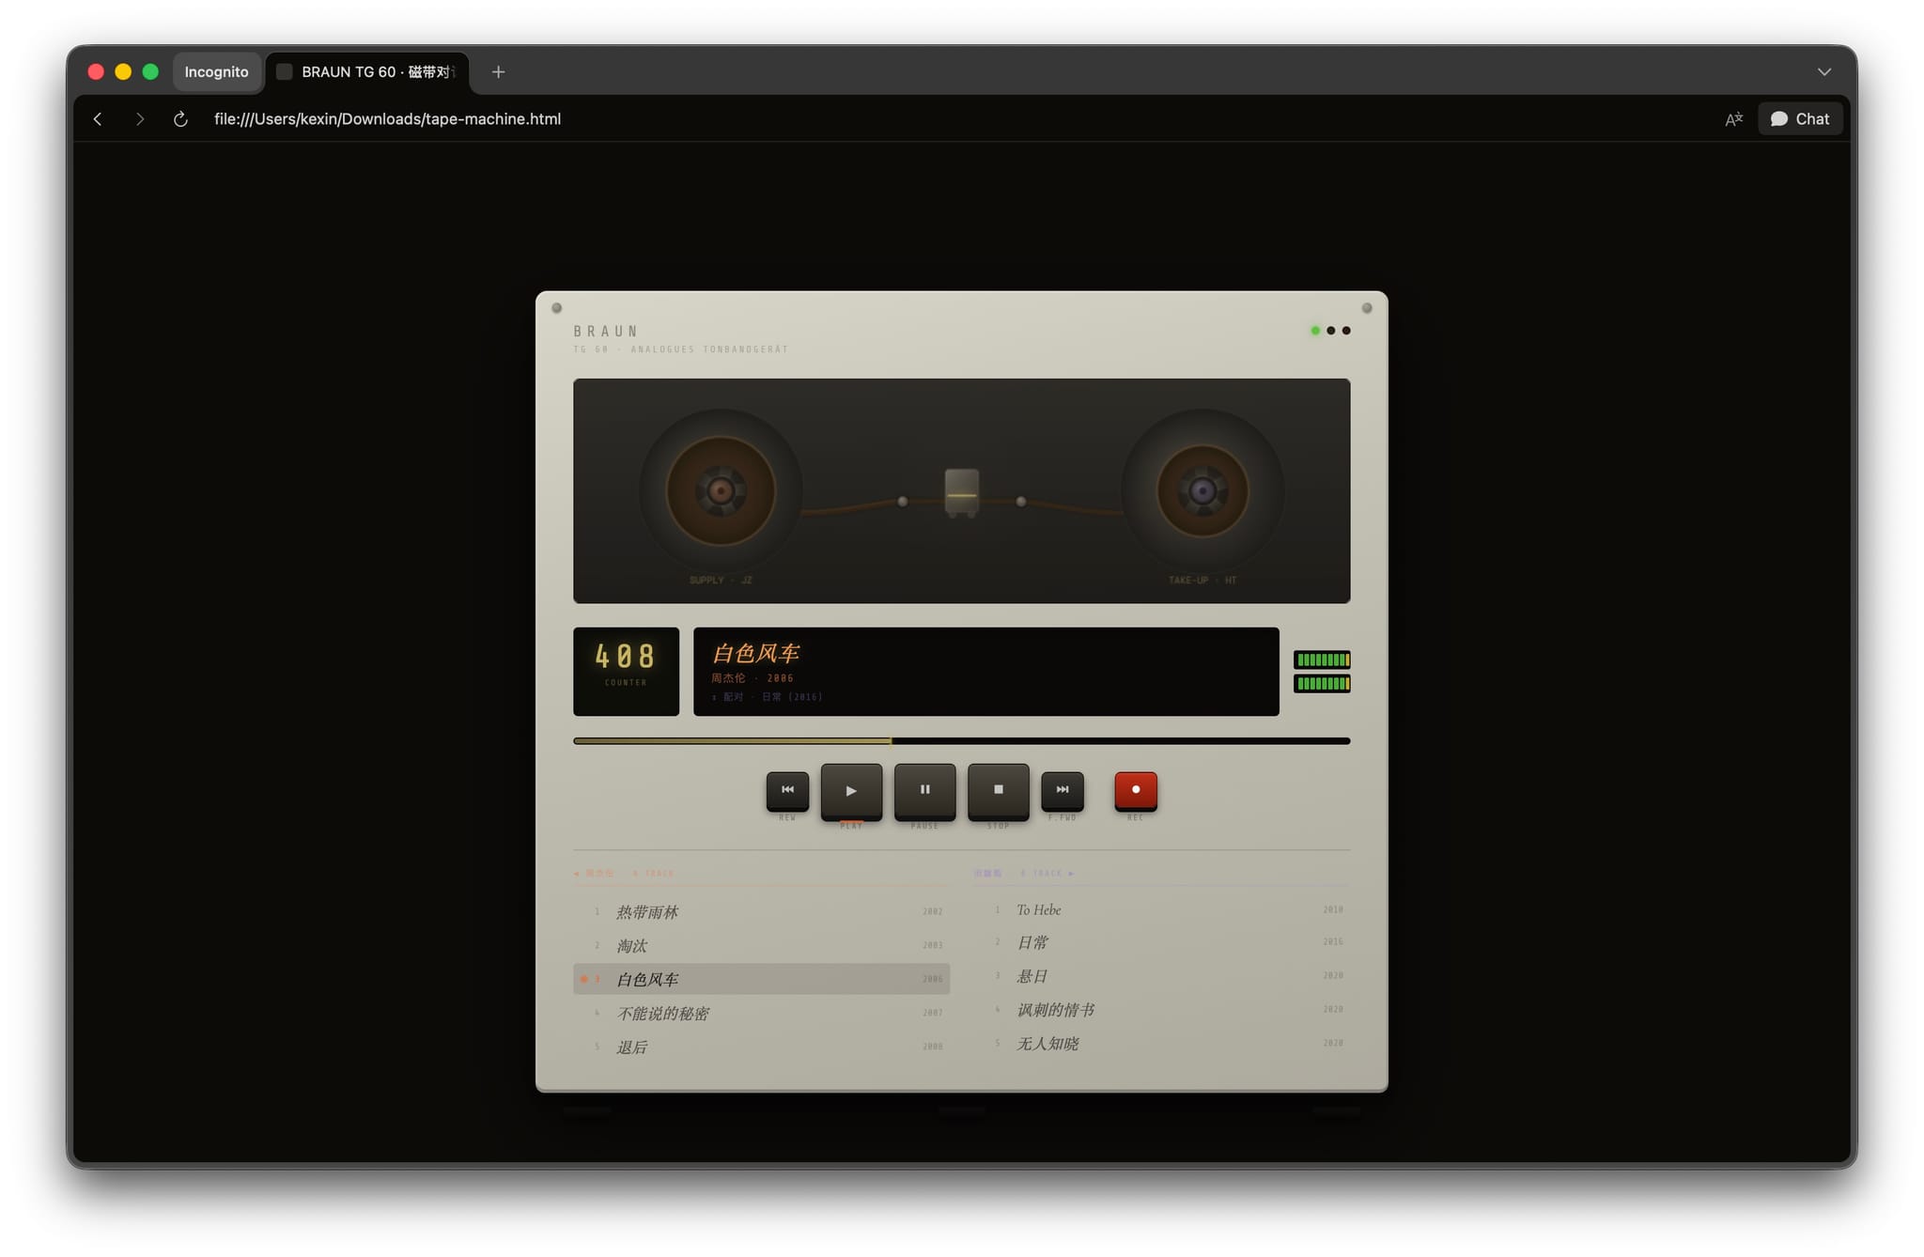Click the address bar URL field
Viewport: 1924px width, 1257px height.
(387, 119)
